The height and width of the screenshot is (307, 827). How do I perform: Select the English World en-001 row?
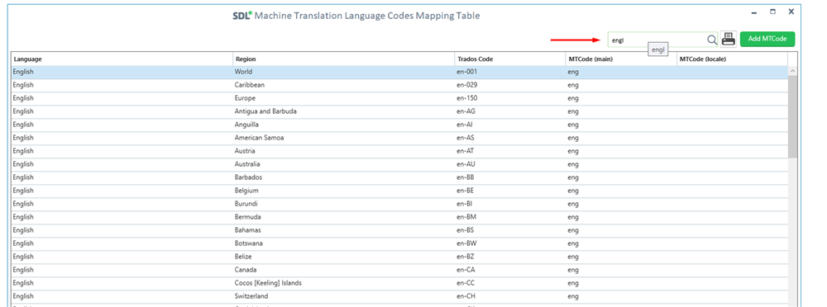[399, 72]
